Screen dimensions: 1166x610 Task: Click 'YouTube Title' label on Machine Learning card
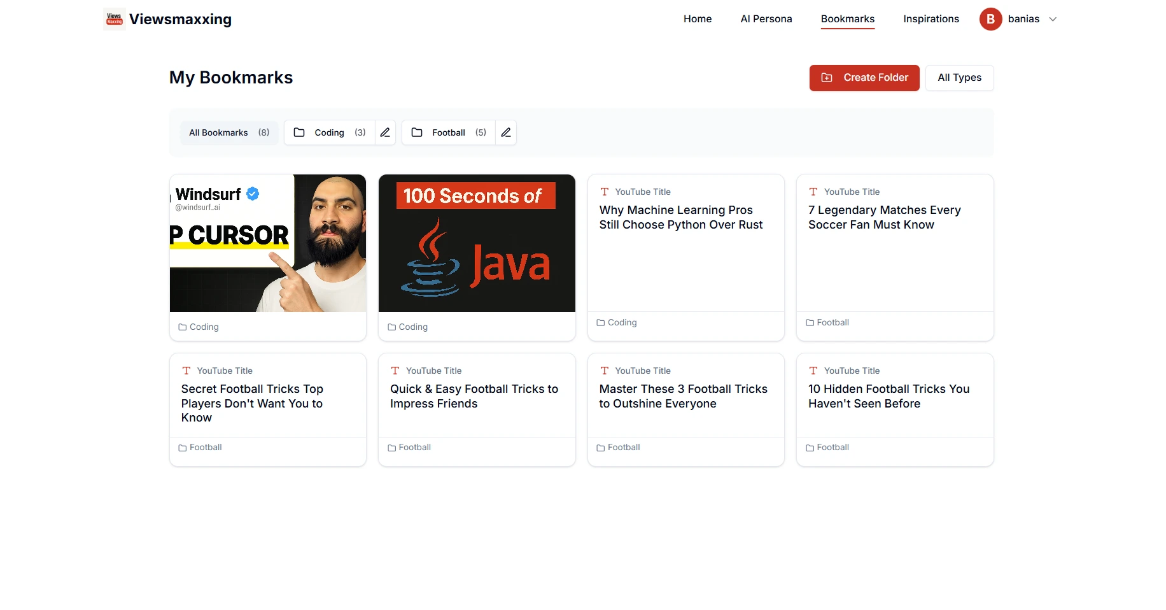(643, 192)
